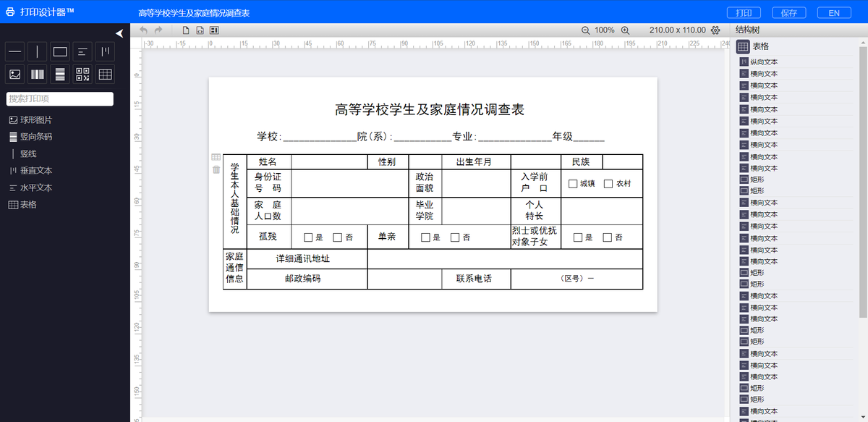The height and width of the screenshot is (422, 868).
Task: Tick the 农村 checkbox on the form
Action: [608, 184]
